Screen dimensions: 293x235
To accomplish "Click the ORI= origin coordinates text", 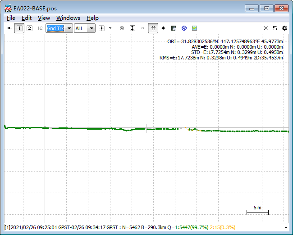I will point(225,41).
